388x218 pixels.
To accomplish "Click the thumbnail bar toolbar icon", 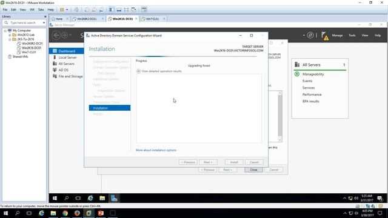I will point(119,10).
